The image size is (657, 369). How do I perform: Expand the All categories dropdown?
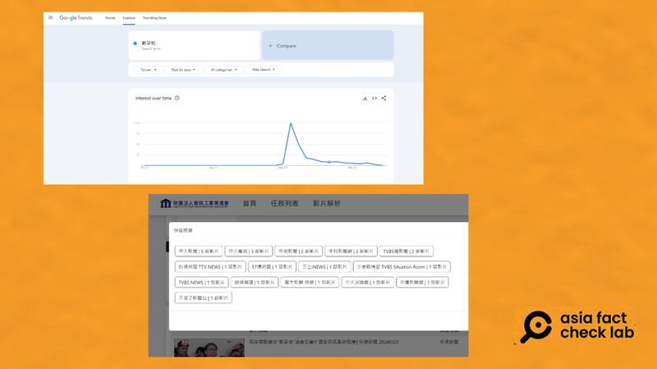point(224,70)
